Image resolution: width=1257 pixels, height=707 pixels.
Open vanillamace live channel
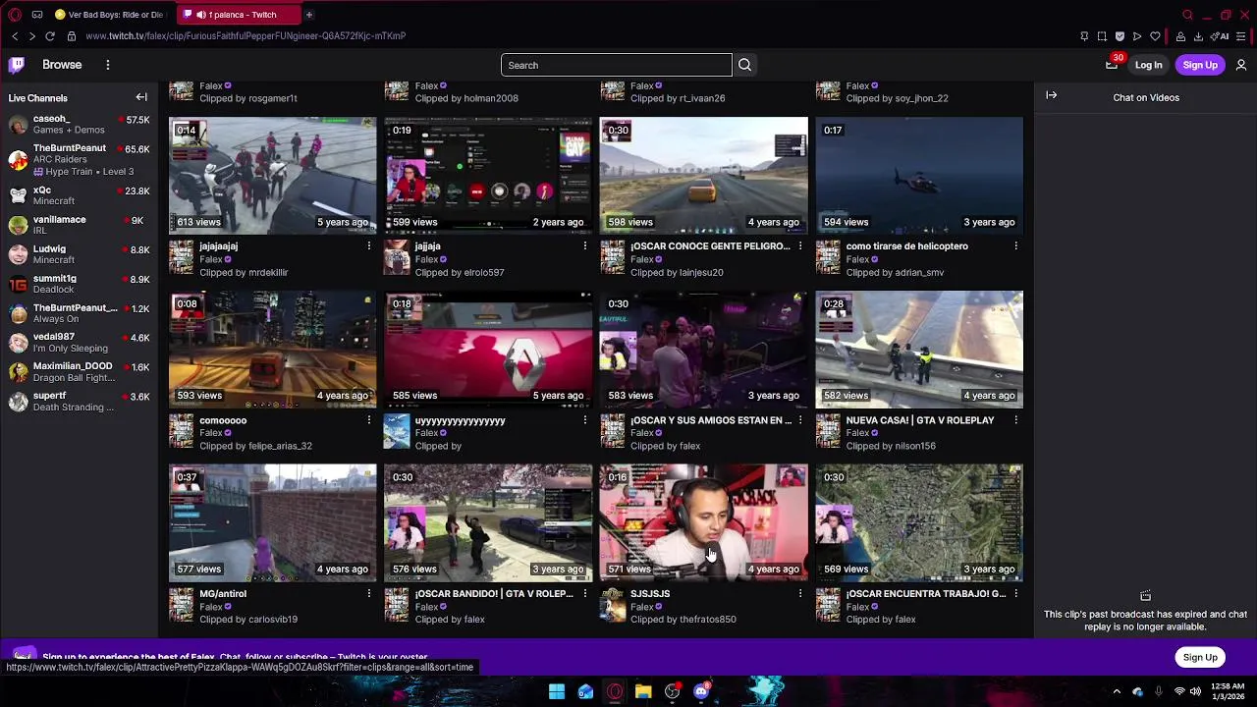click(x=78, y=225)
